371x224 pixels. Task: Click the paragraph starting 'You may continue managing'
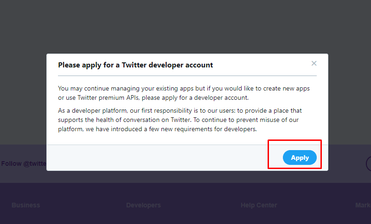(184, 93)
